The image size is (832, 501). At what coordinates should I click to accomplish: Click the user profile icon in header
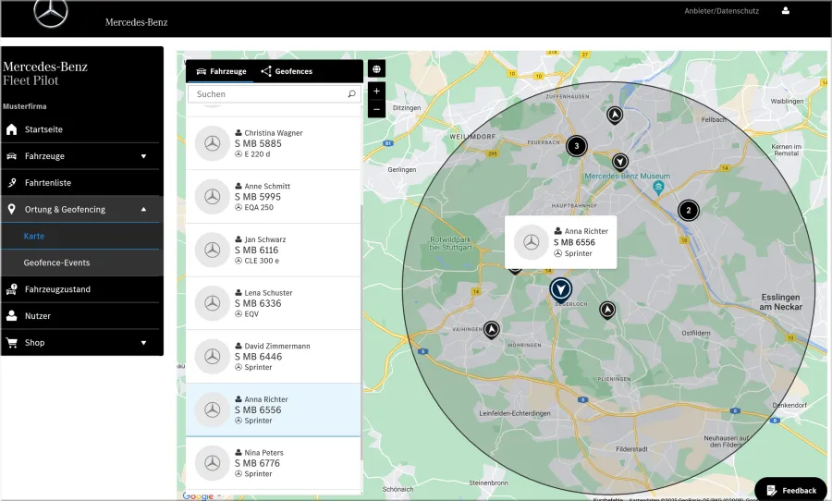pos(785,10)
